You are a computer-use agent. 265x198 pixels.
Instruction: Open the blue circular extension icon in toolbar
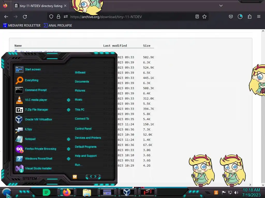coord(240,16)
